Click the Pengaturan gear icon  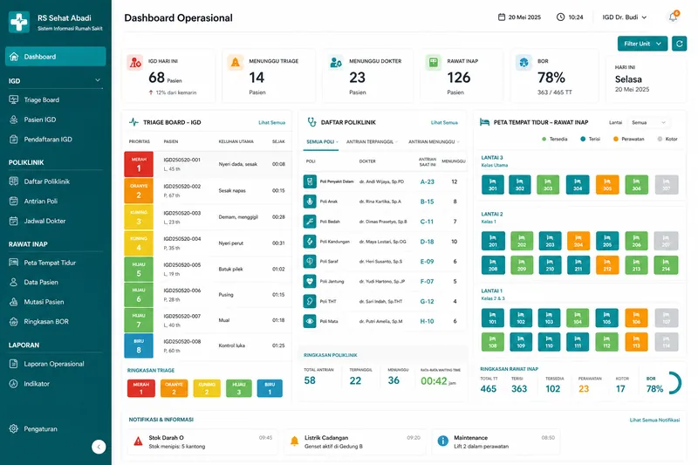point(14,429)
